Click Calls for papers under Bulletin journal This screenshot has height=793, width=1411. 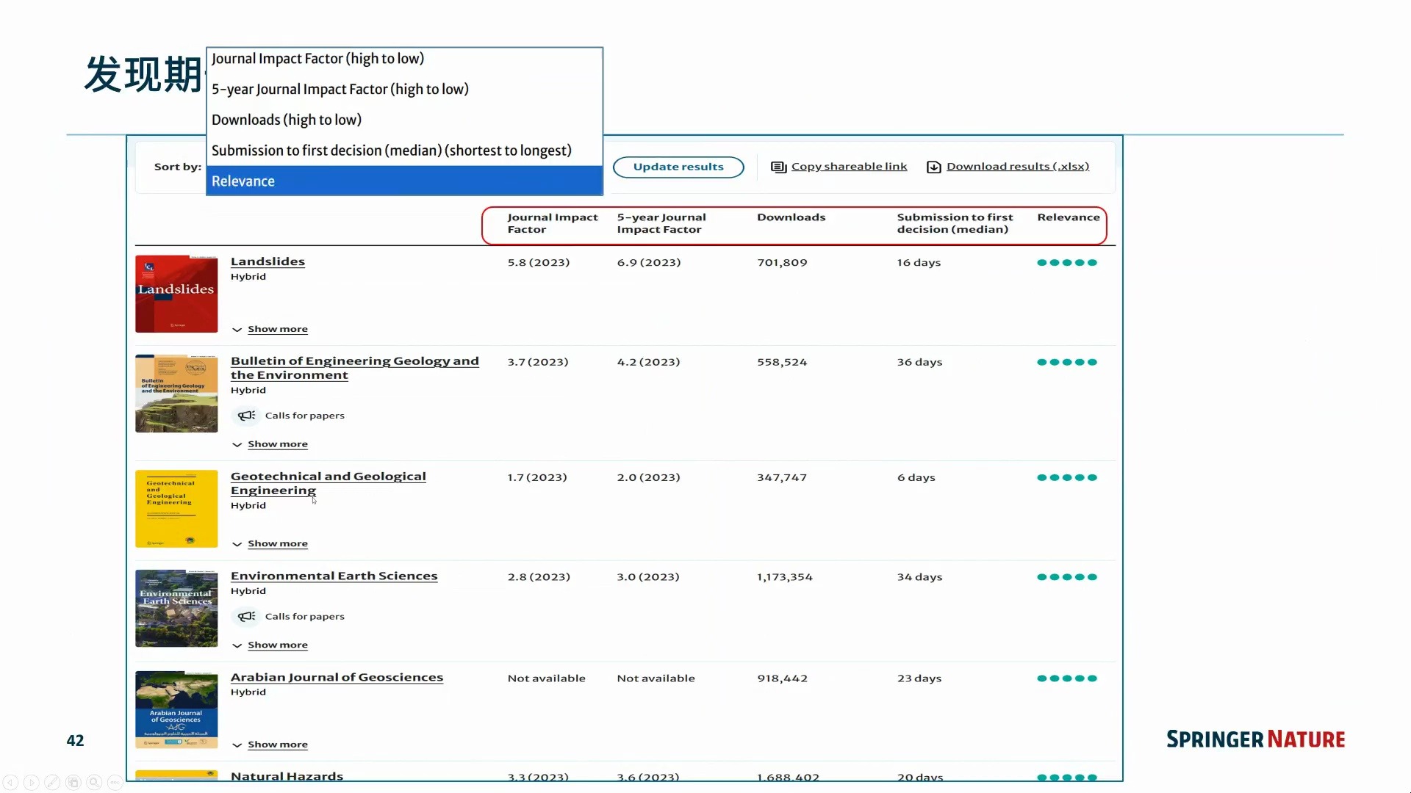pyautogui.click(x=304, y=416)
